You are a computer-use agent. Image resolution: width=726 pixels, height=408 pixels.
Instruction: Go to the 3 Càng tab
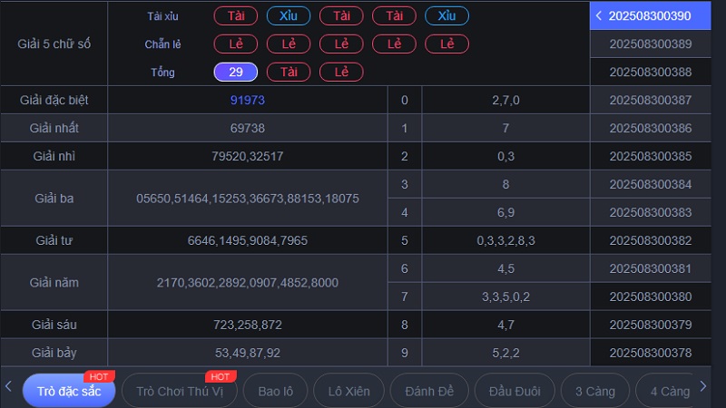coord(594,392)
